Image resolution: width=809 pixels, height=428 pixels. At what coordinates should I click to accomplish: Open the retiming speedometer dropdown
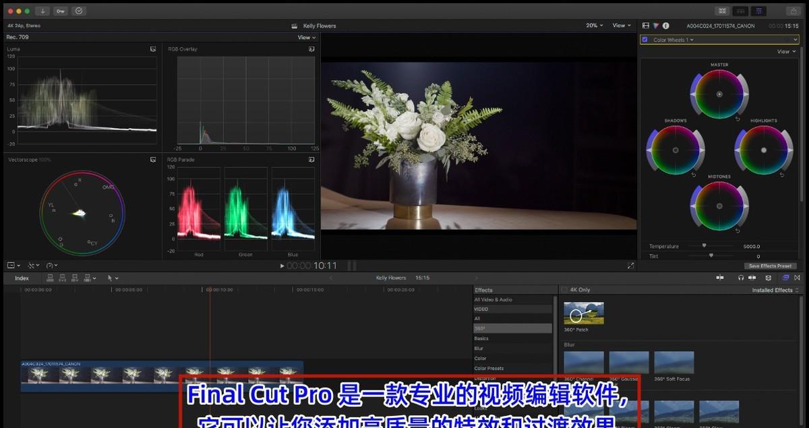(53, 266)
